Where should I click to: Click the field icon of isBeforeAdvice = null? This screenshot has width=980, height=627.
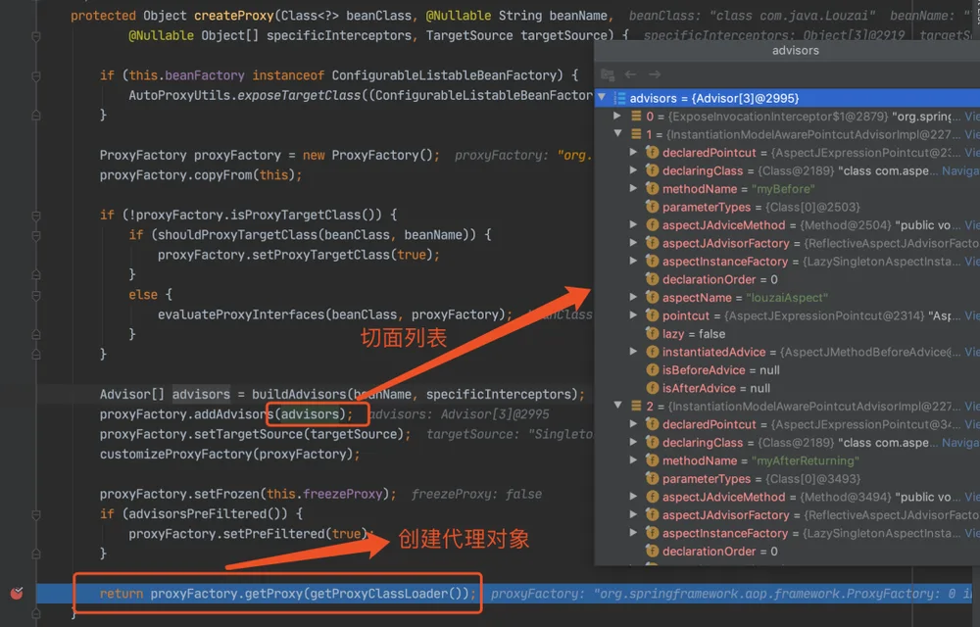click(652, 369)
